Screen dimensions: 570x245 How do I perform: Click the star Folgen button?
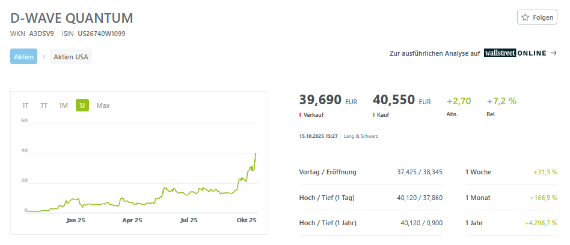(536, 17)
